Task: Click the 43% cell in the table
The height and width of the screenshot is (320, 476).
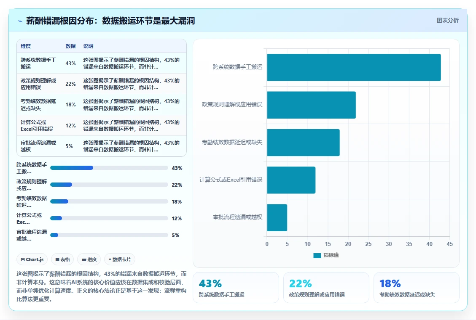Action: pyautogui.click(x=70, y=63)
